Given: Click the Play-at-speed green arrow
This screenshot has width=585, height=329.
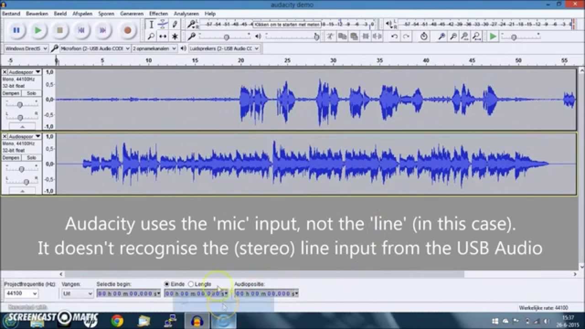Looking at the screenshot, I should click(493, 37).
